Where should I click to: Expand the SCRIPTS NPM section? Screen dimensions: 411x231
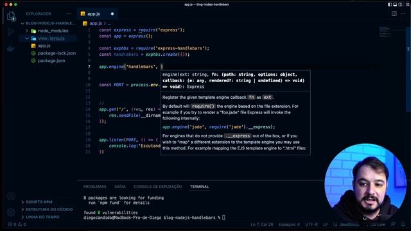[x=39, y=202]
